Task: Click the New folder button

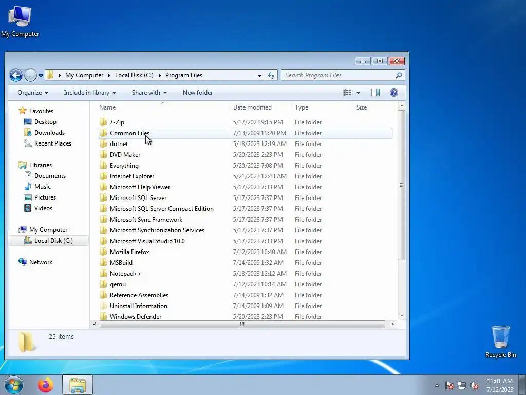Action: coord(198,93)
